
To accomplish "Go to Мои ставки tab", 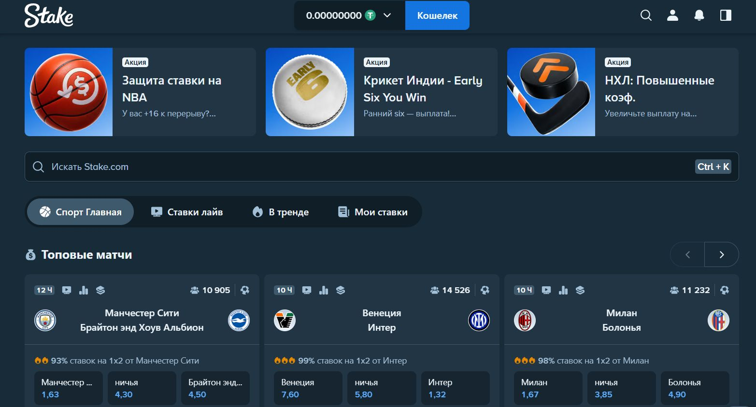I will [x=373, y=212].
